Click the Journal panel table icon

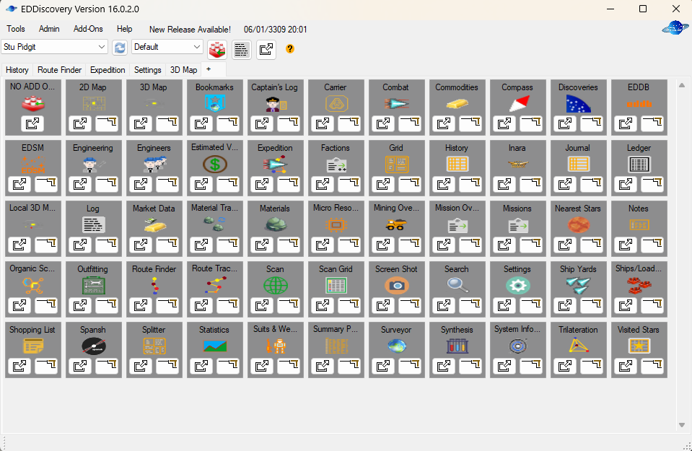[579, 164]
